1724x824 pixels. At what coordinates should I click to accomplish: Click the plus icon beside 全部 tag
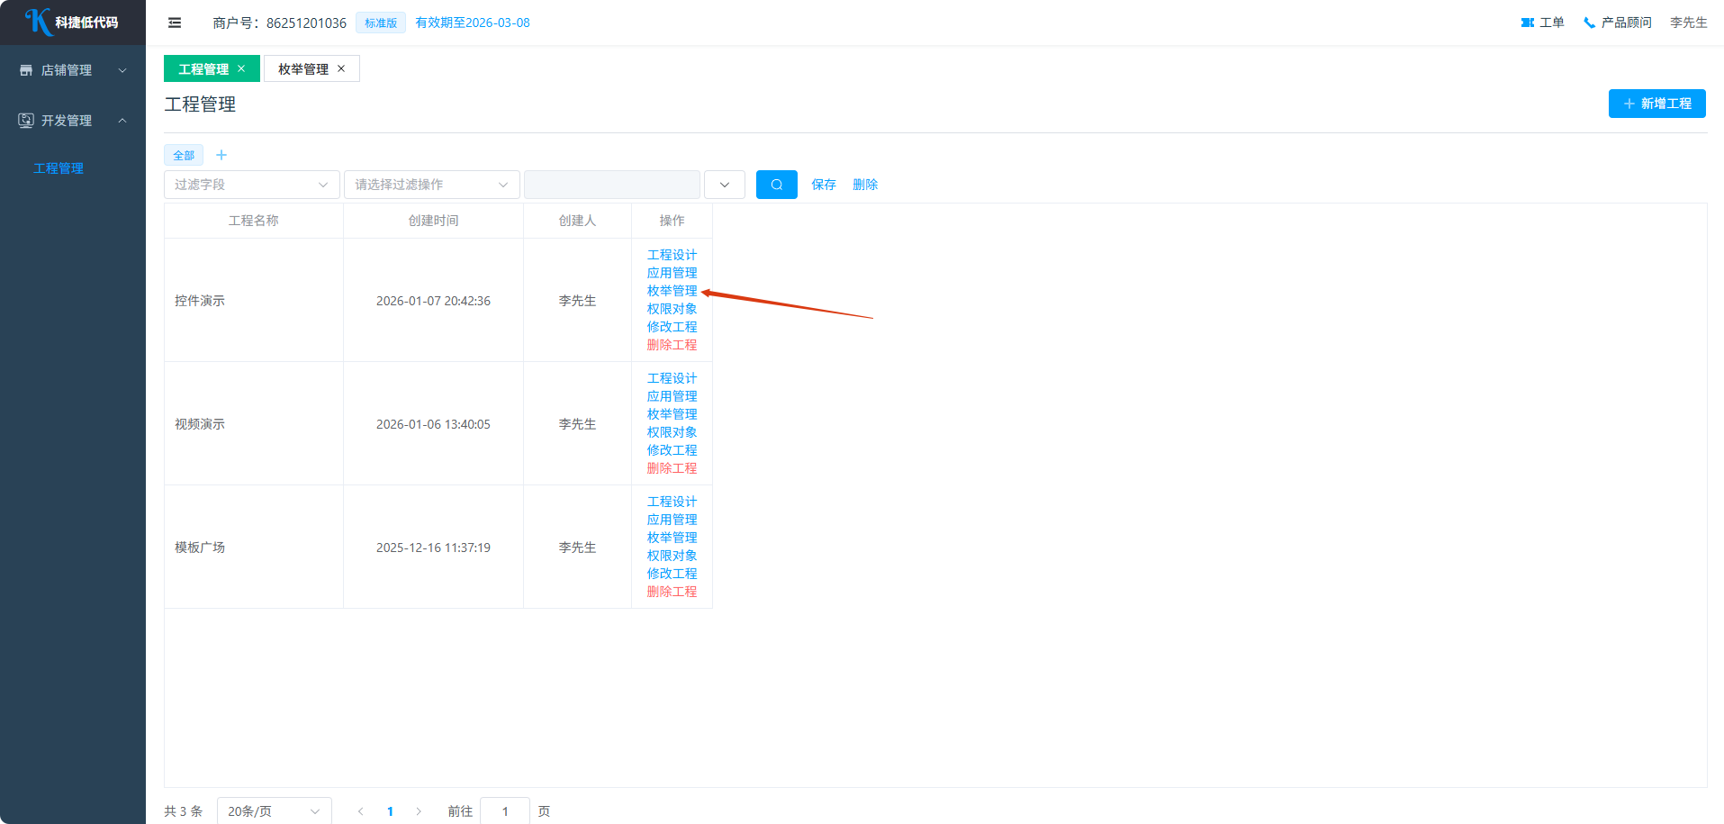221,155
